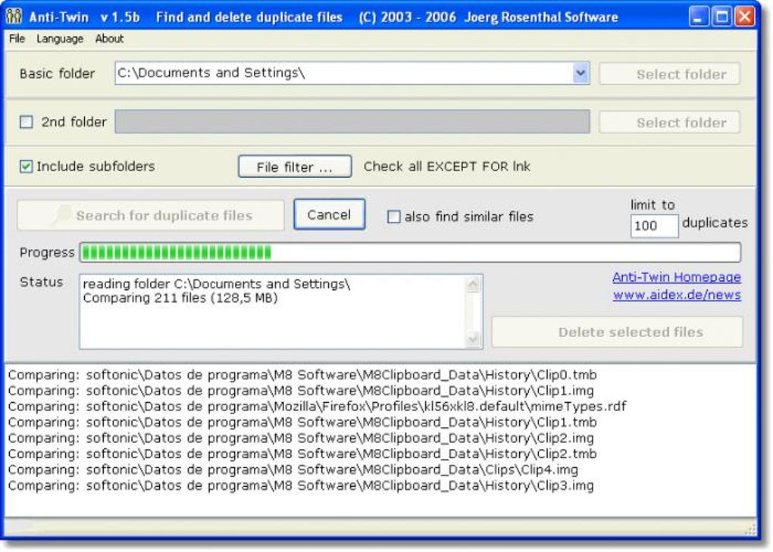773x552 pixels.
Task: Enable the 2nd folder checkbox
Action: point(26,122)
